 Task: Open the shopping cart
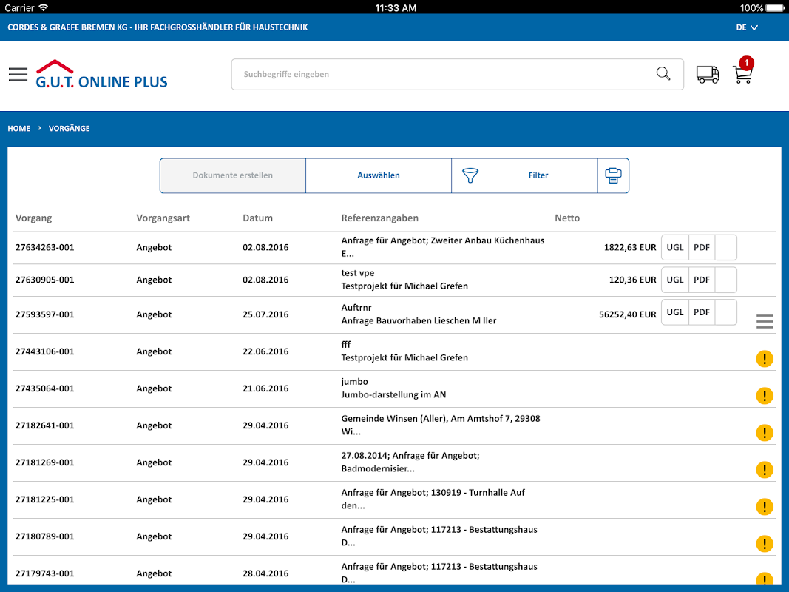coord(742,74)
